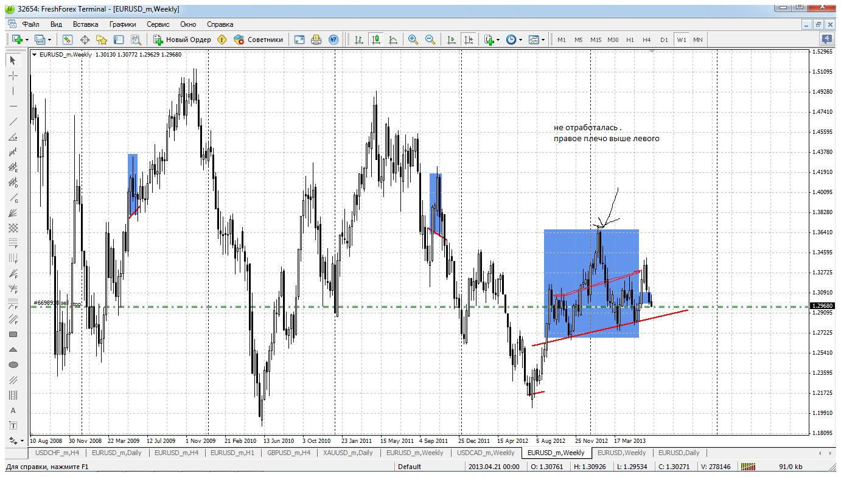Open the Сервис menu
The width and height of the screenshot is (841, 477).
pyautogui.click(x=158, y=24)
